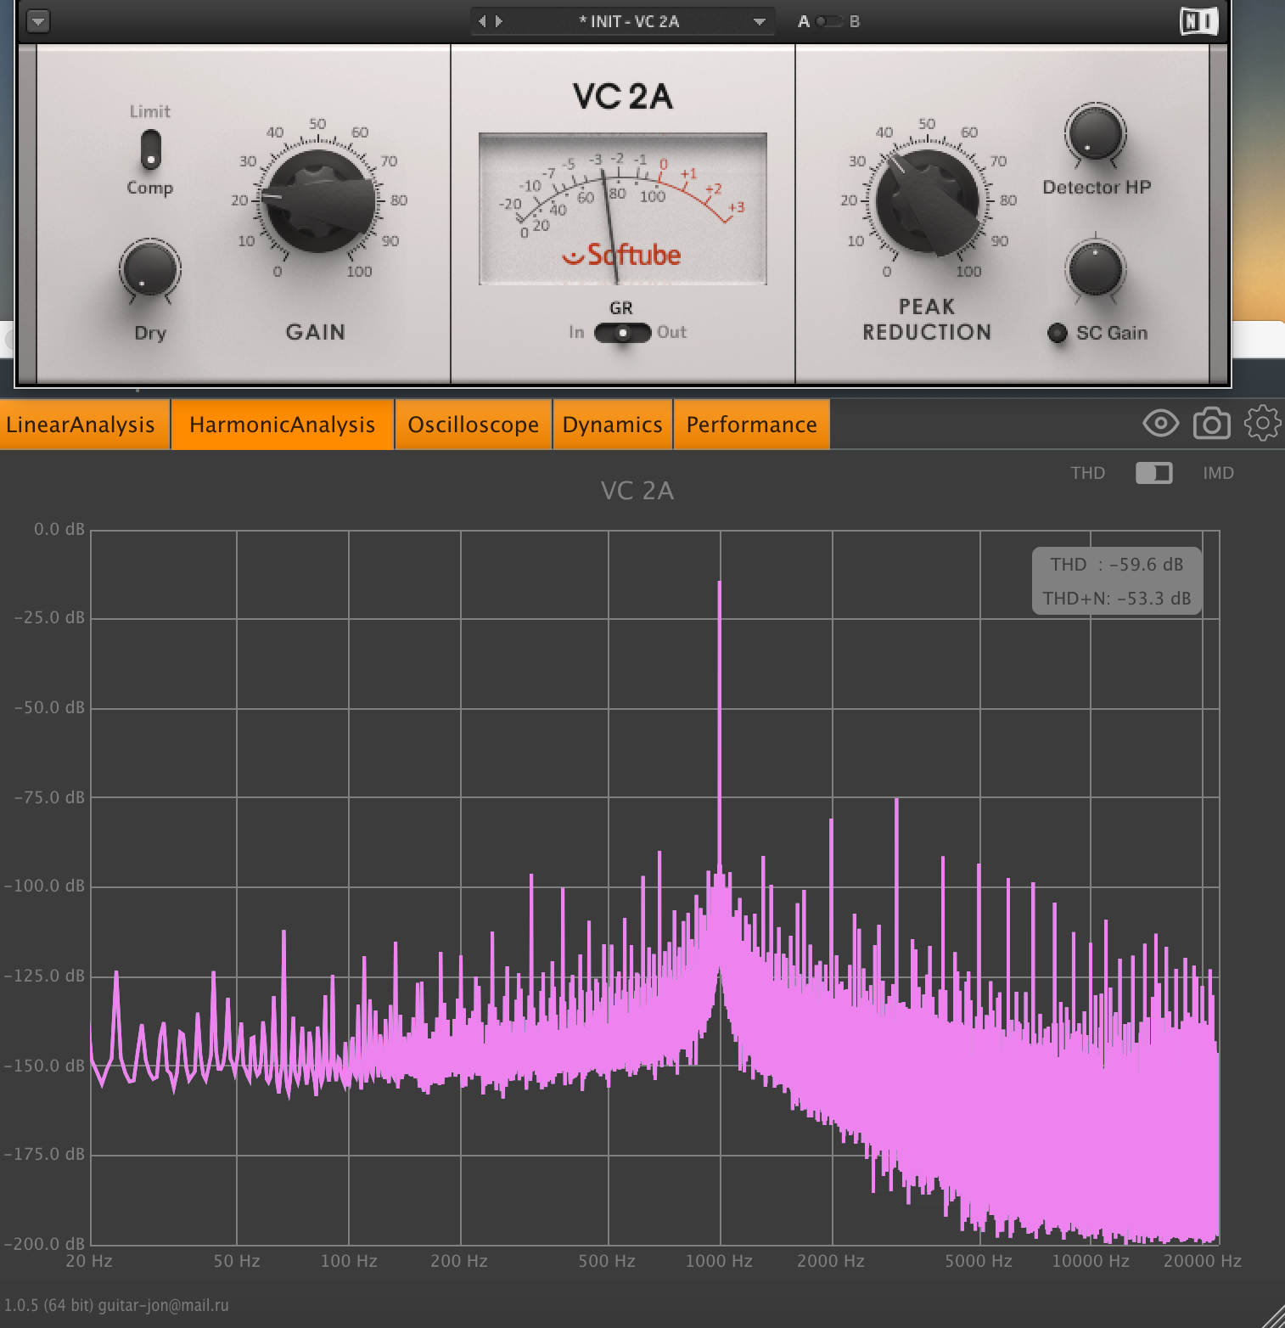Click the IMD label
This screenshot has width=1285, height=1328.
point(1219,473)
